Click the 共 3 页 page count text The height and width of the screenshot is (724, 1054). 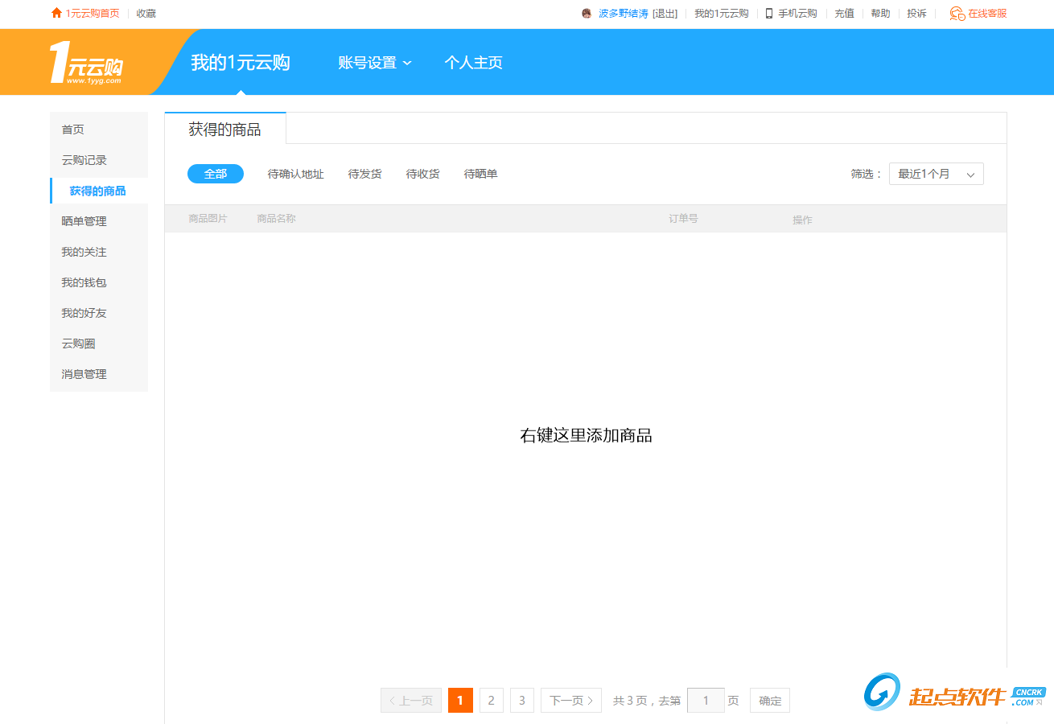coord(630,701)
